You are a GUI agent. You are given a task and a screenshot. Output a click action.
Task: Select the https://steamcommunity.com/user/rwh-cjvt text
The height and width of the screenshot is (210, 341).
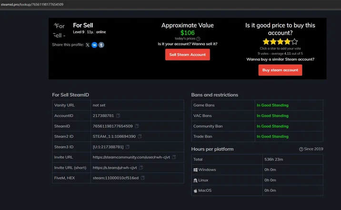point(131,157)
